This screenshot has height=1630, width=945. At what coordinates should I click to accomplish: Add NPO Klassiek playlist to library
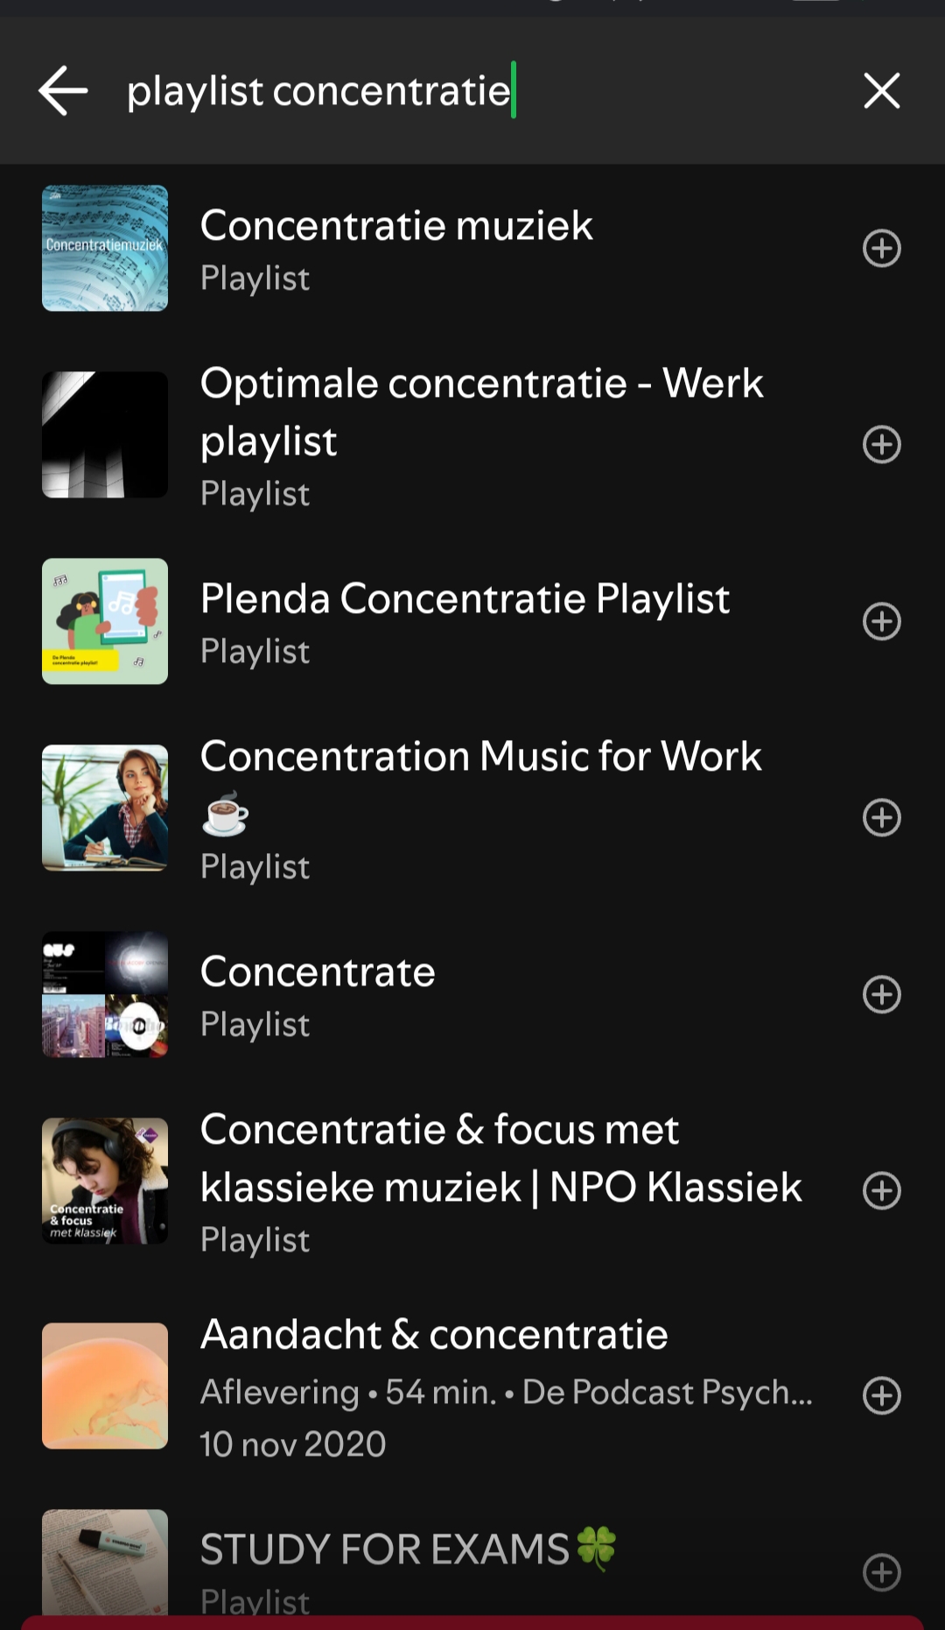(881, 1190)
